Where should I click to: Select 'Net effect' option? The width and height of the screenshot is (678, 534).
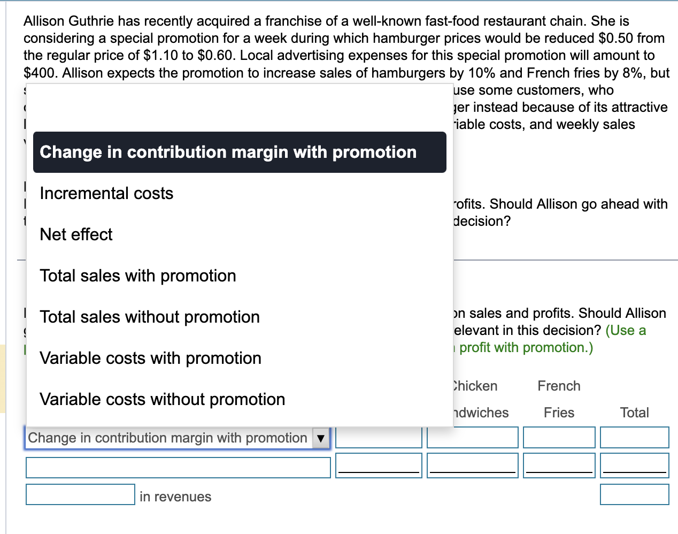(76, 234)
